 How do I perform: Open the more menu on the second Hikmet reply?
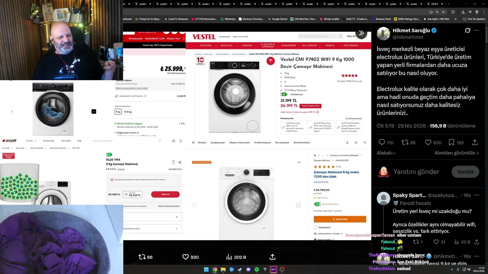[477, 256]
